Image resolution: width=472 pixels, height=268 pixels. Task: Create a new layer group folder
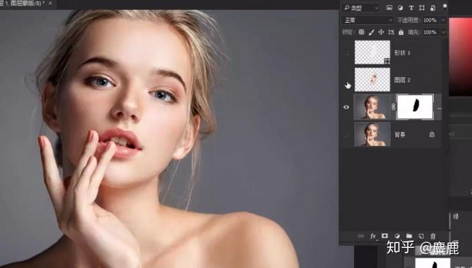tap(409, 236)
